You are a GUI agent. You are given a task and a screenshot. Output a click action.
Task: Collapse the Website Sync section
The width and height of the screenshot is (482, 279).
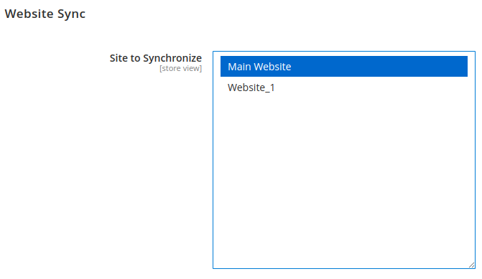[x=45, y=14]
